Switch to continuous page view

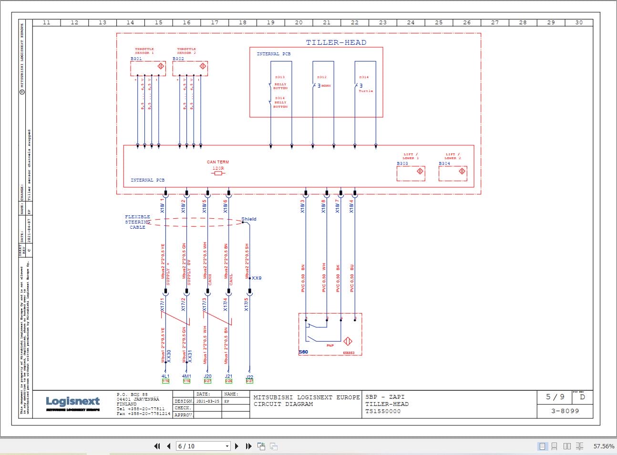point(554,446)
